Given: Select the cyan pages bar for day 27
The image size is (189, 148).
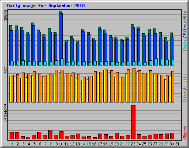Looking at the screenshot, I should [x=156, y=62].
